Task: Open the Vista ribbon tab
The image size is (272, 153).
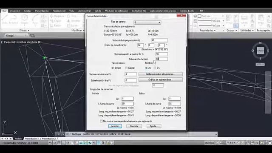Action: [72, 11]
